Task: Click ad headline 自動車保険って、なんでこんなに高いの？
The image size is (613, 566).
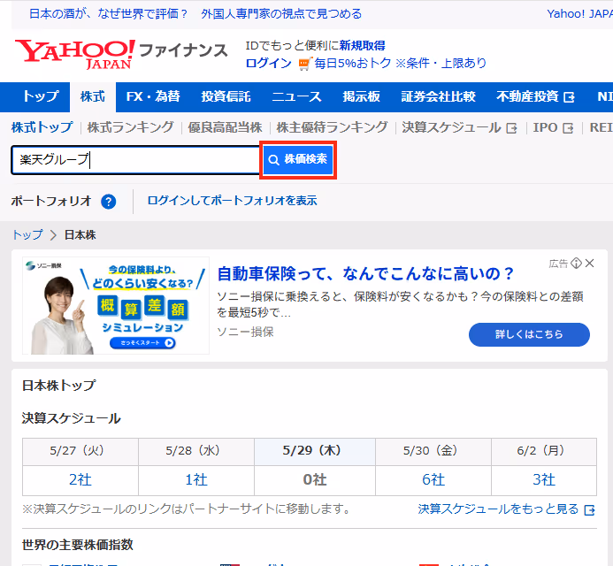Action: tap(365, 273)
